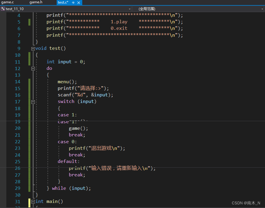
Task: Click the test_11_10 project icon
Action: click(x=3, y=9)
